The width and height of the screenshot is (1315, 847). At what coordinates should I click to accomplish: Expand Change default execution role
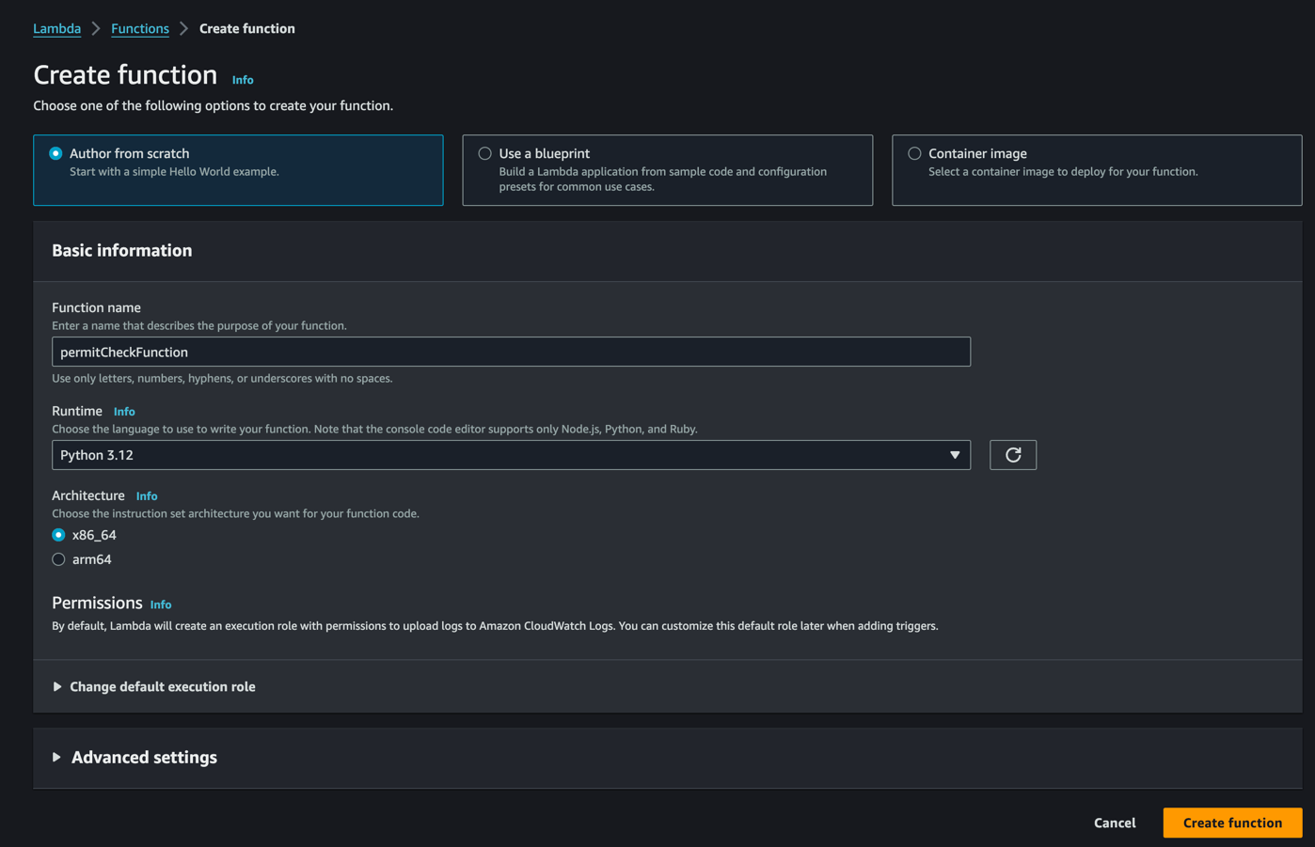[x=162, y=687]
